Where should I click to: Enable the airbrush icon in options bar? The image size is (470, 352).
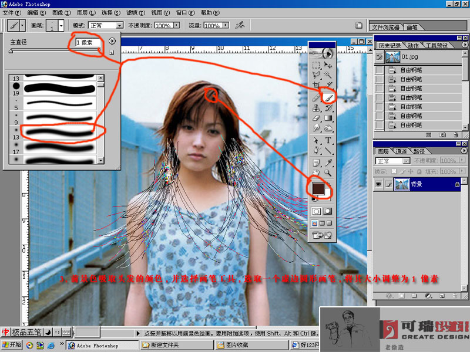(x=239, y=26)
